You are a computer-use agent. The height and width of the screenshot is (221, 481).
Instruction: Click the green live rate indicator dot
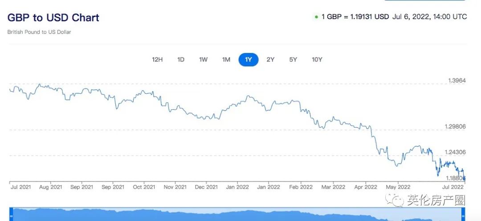tap(316, 17)
